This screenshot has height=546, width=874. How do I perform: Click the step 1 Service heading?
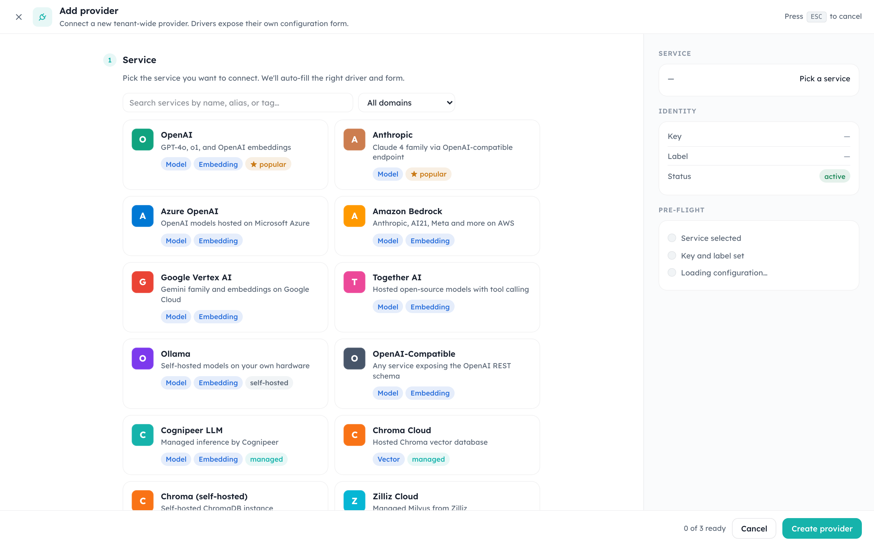pyautogui.click(x=139, y=60)
